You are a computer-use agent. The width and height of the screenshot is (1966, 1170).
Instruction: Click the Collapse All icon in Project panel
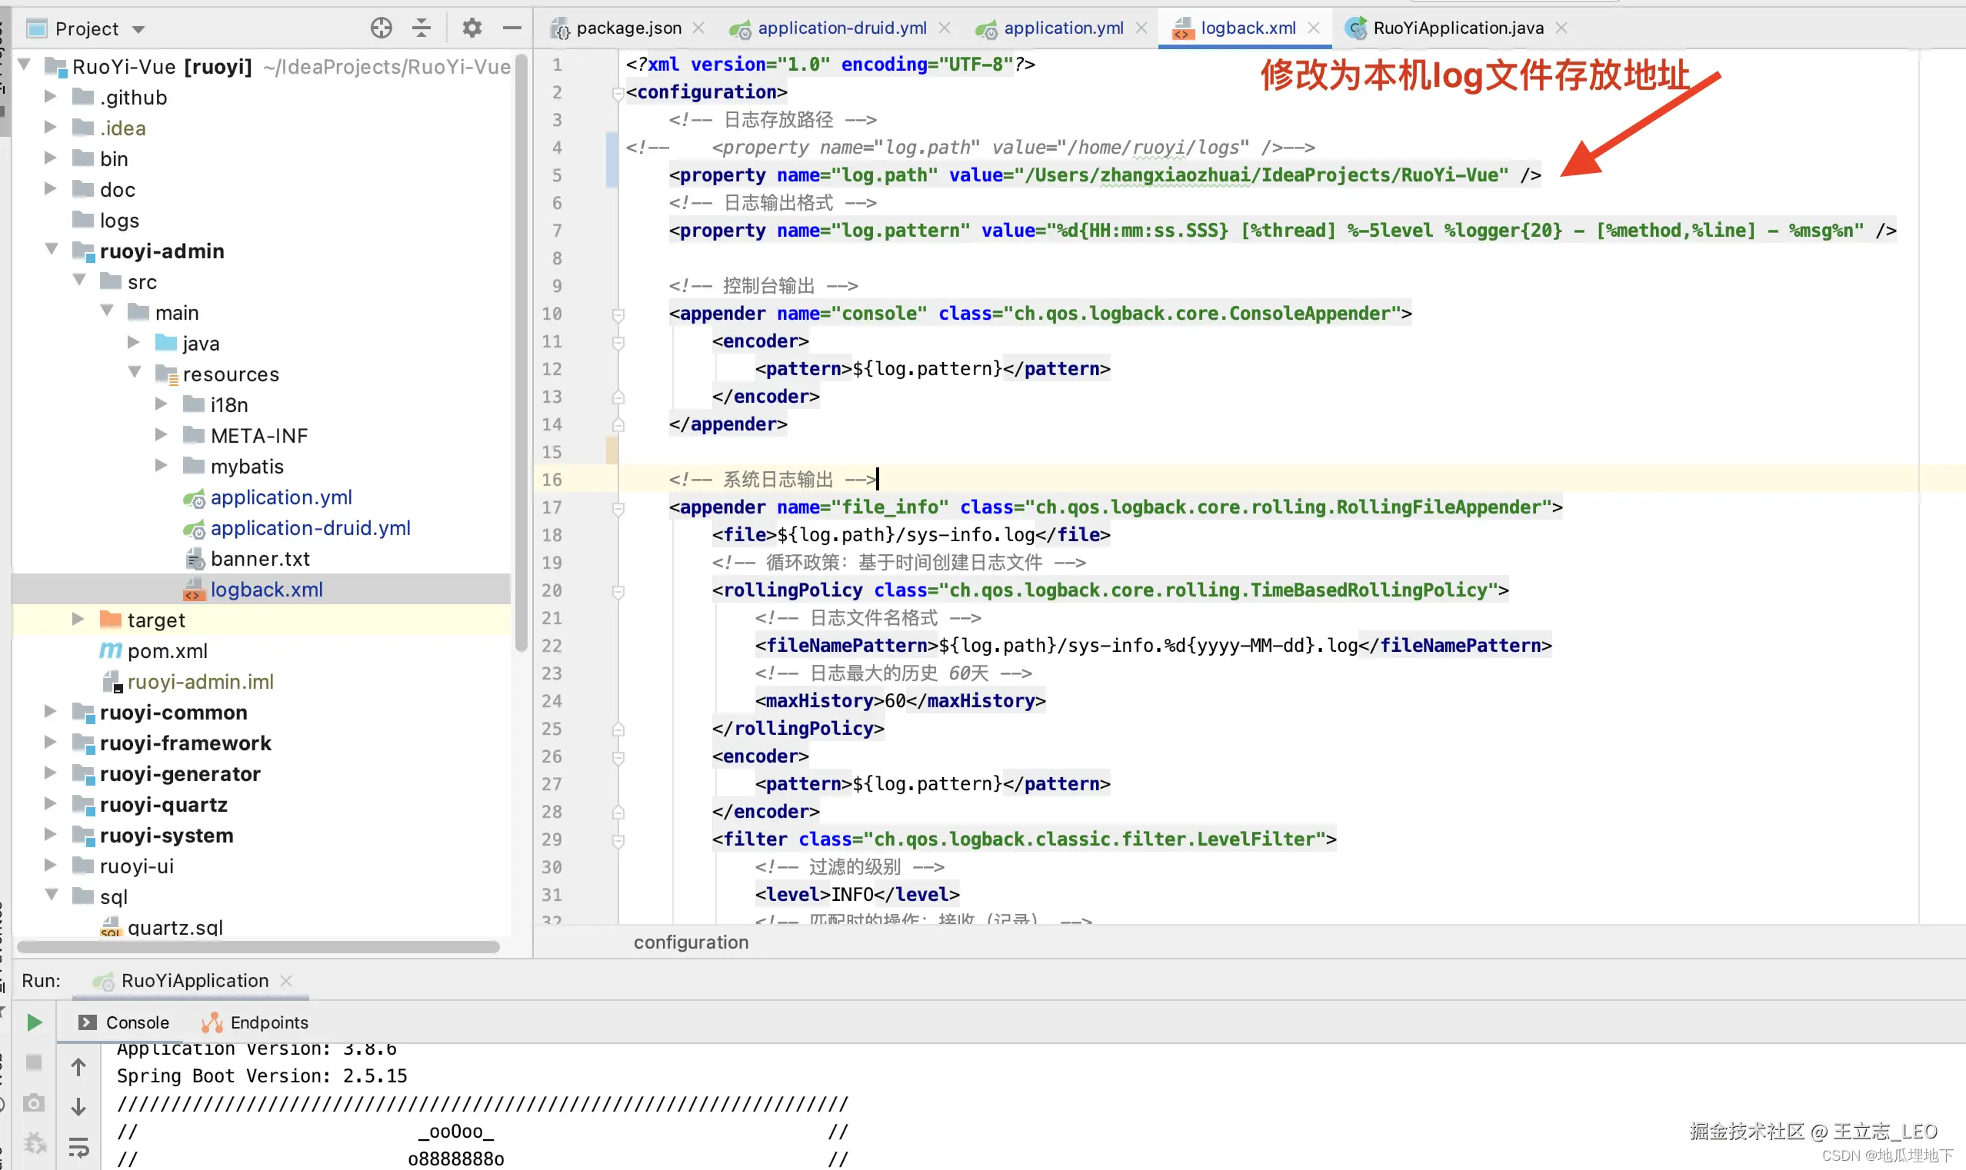click(x=422, y=28)
